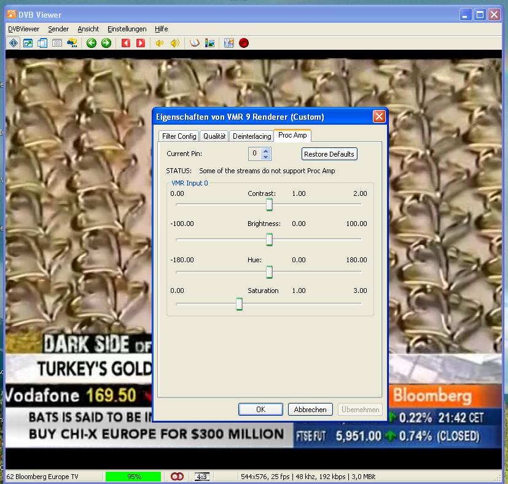Close the VMR 9 Renderer properties dialog
Image resolution: width=508 pixels, height=484 pixels.
pos(380,116)
